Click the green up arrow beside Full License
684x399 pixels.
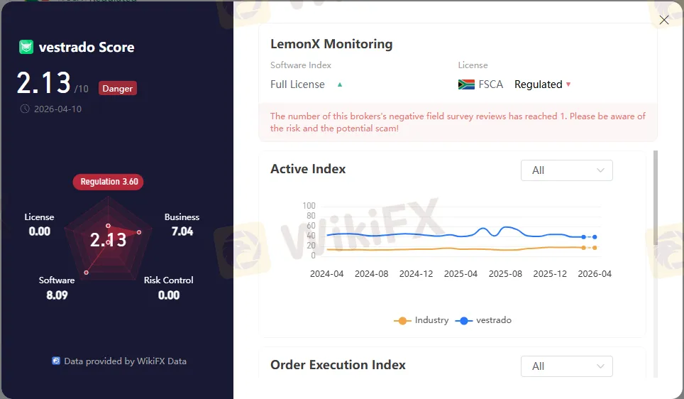click(x=340, y=84)
